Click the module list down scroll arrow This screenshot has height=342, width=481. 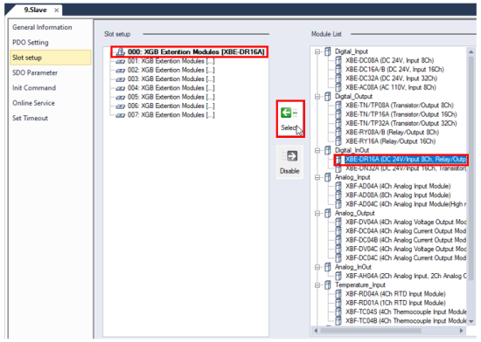pos(471,322)
